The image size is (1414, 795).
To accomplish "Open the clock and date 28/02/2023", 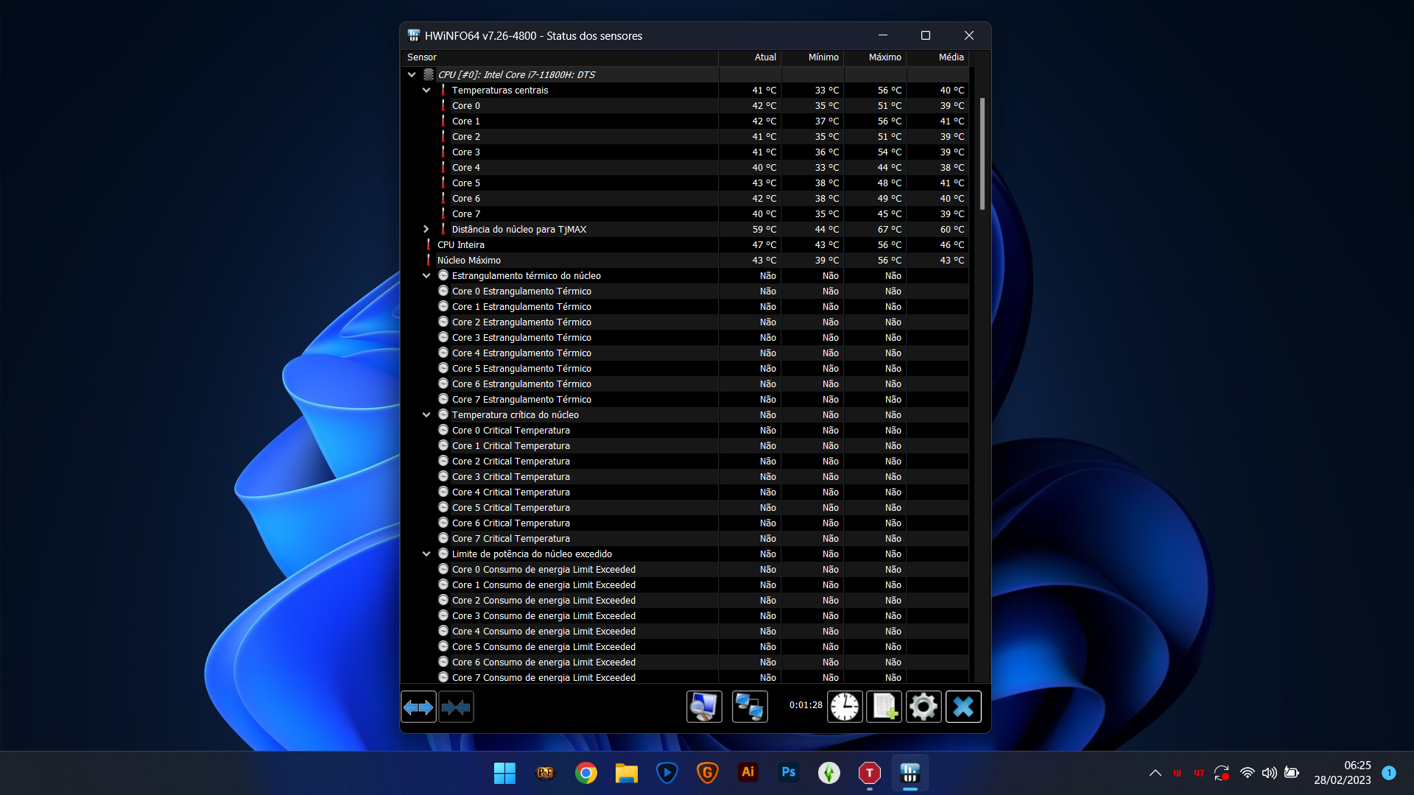I will pyautogui.click(x=1343, y=773).
